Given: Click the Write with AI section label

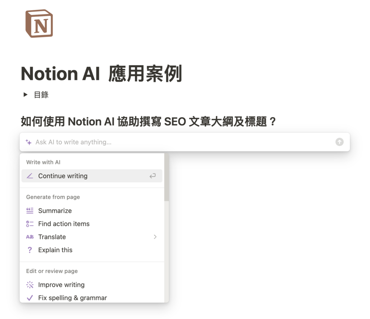Looking at the screenshot, I should pyautogui.click(x=43, y=162).
